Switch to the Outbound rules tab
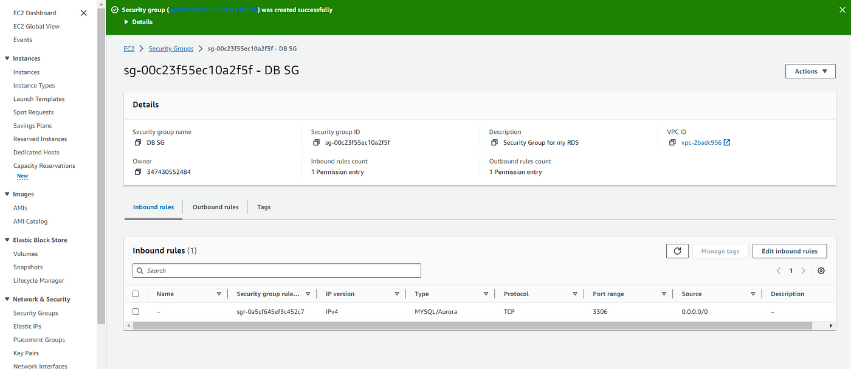The height and width of the screenshot is (369, 851). click(216, 207)
